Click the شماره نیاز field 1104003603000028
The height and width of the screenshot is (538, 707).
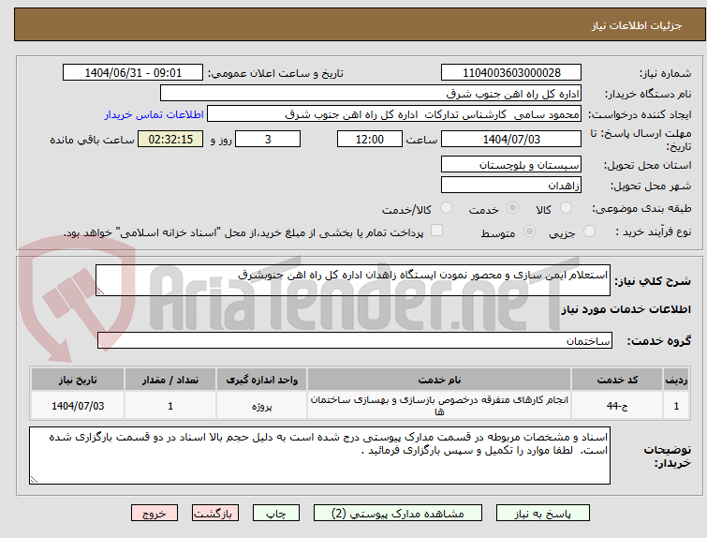tap(511, 73)
